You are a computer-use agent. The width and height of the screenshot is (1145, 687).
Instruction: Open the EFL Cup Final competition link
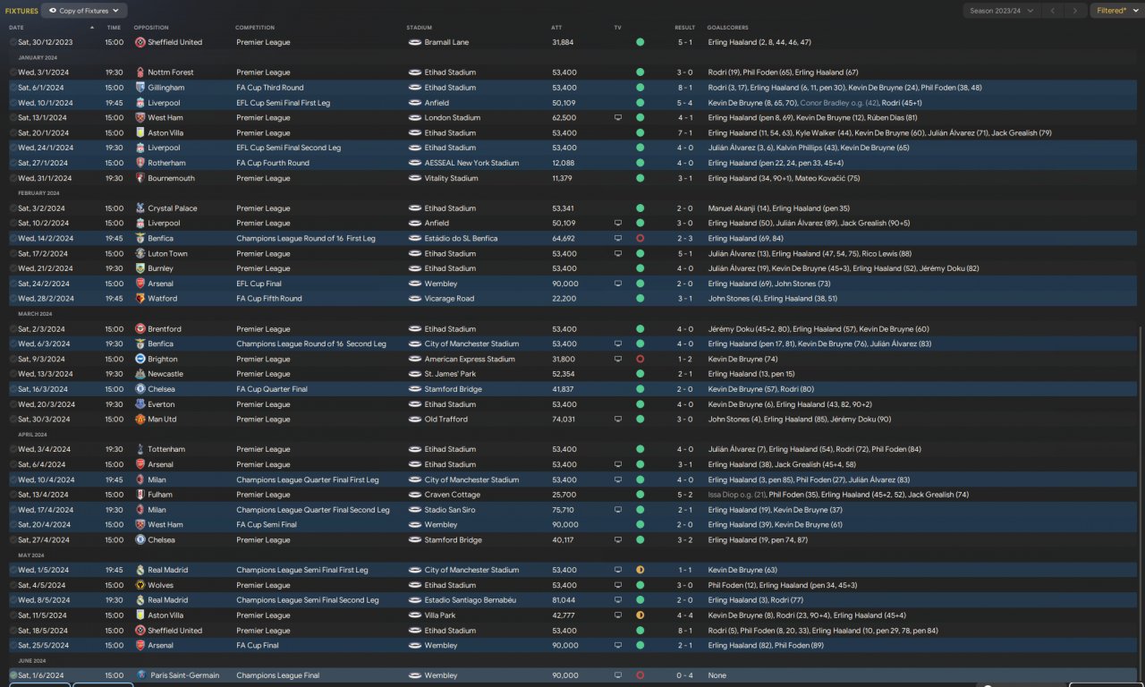pos(260,284)
